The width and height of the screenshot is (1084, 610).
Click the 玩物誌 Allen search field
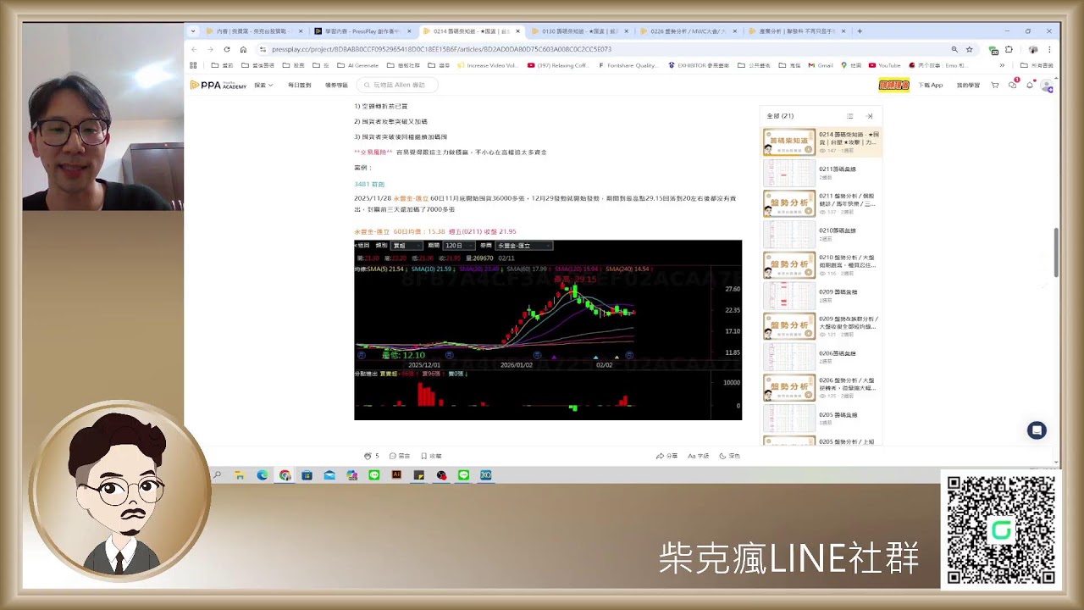[x=398, y=85]
